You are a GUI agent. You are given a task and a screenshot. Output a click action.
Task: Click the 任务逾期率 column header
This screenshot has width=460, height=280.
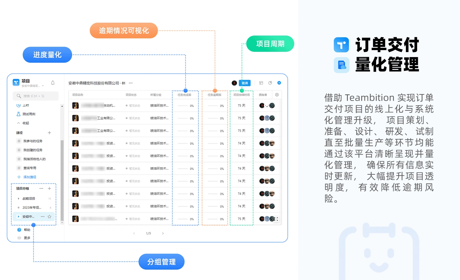coord(215,95)
